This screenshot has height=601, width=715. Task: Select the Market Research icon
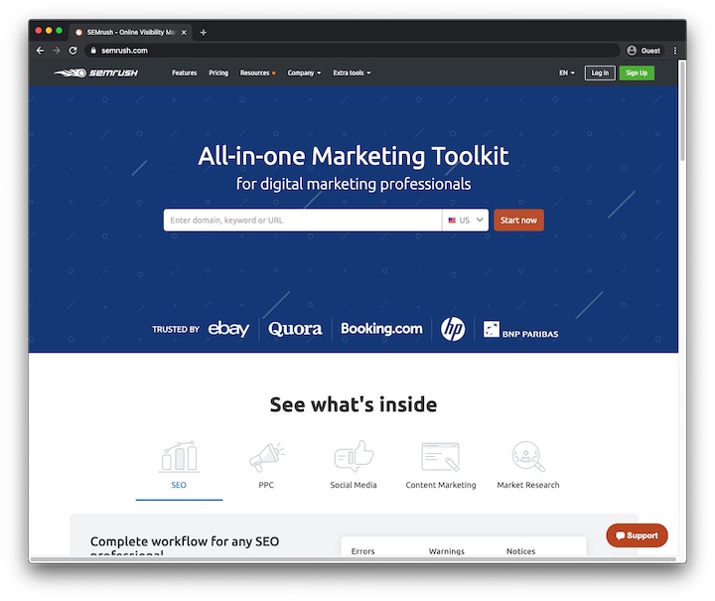[x=527, y=458]
